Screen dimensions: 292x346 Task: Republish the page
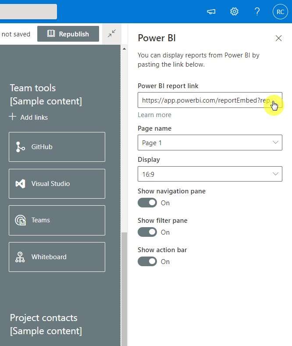(68, 34)
